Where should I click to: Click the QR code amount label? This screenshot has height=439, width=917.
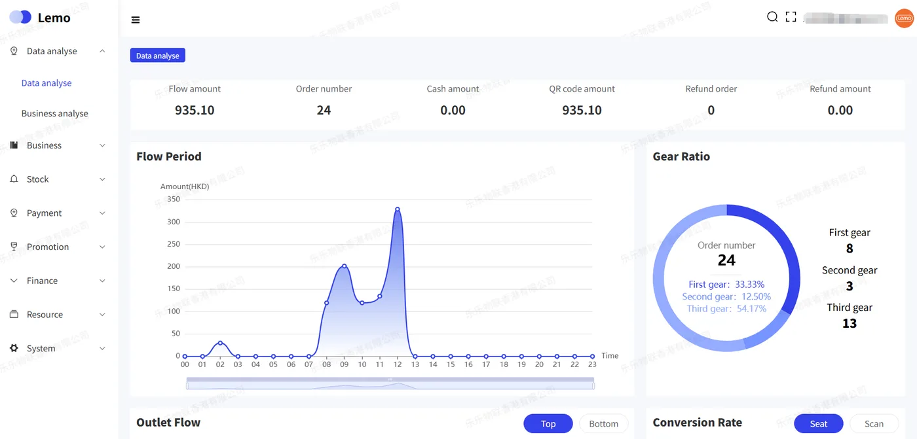(582, 89)
